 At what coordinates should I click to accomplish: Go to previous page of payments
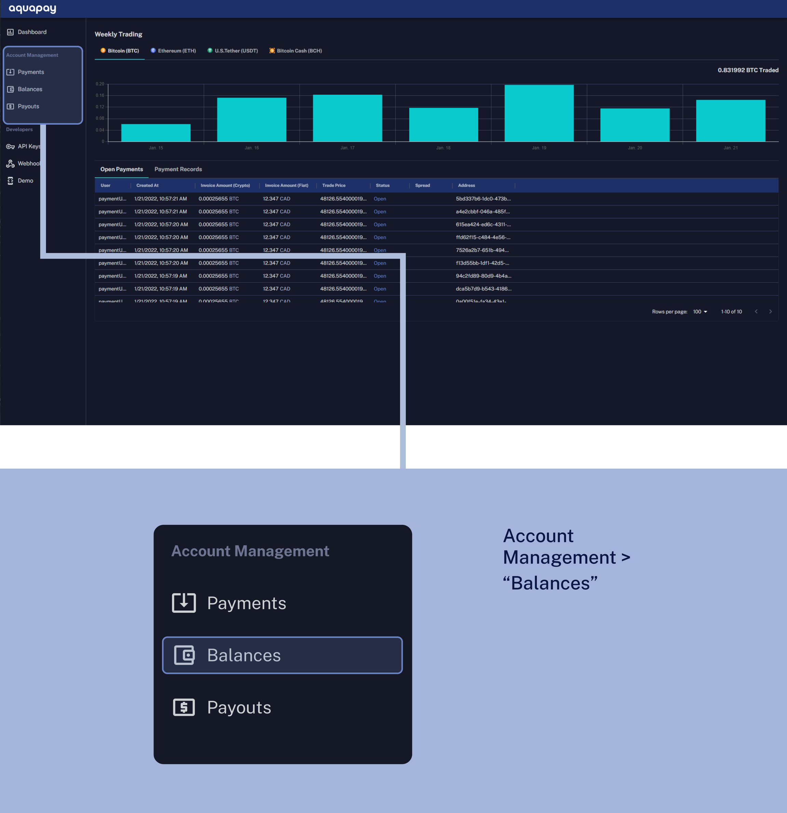(x=756, y=312)
